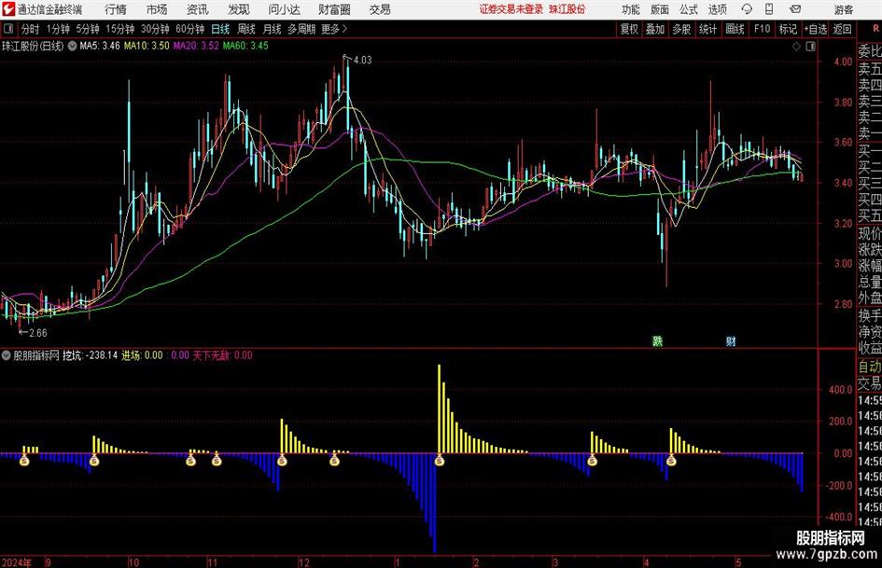Click the blue 财 marker on chart
Image resolution: width=882 pixels, height=568 pixels.
(731, 340)
